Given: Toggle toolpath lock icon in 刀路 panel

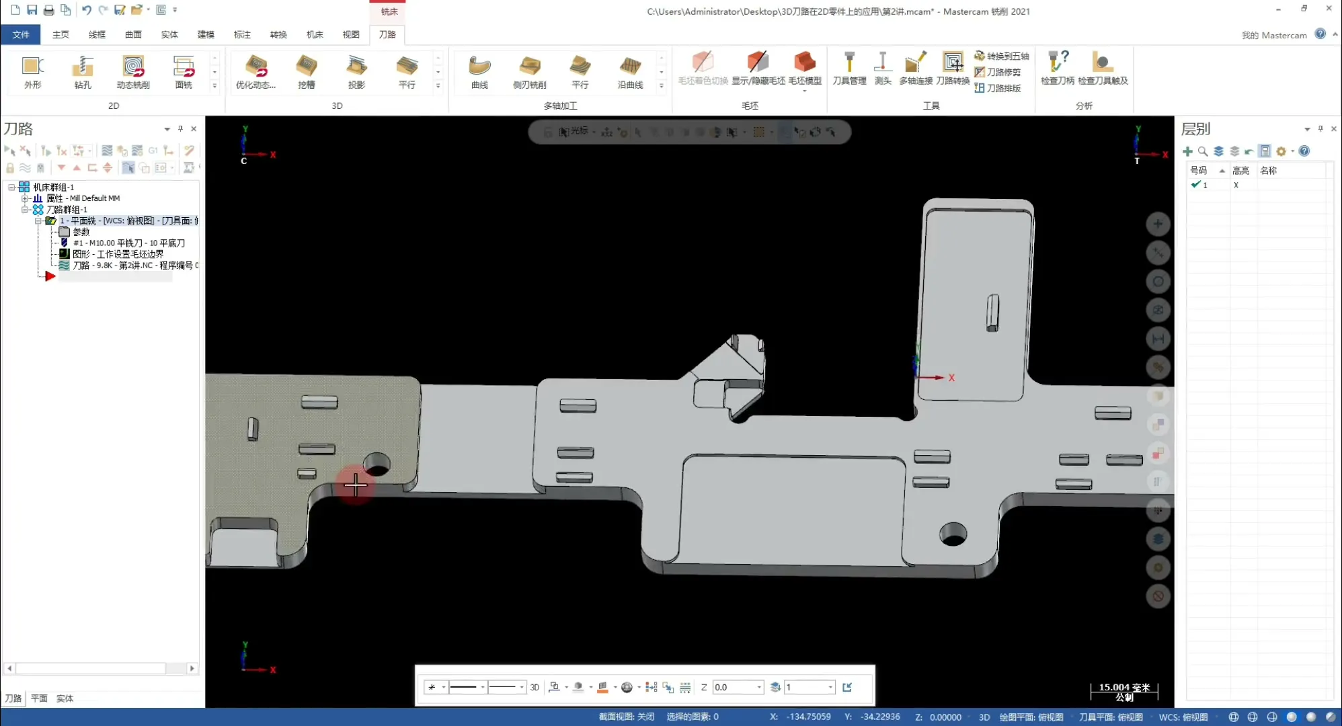Looking at the screenshot, I should coord(10,168).
